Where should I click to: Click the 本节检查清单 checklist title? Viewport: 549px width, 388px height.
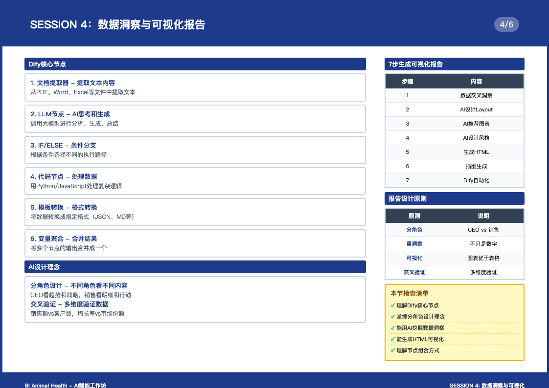[x=409, y=294]
